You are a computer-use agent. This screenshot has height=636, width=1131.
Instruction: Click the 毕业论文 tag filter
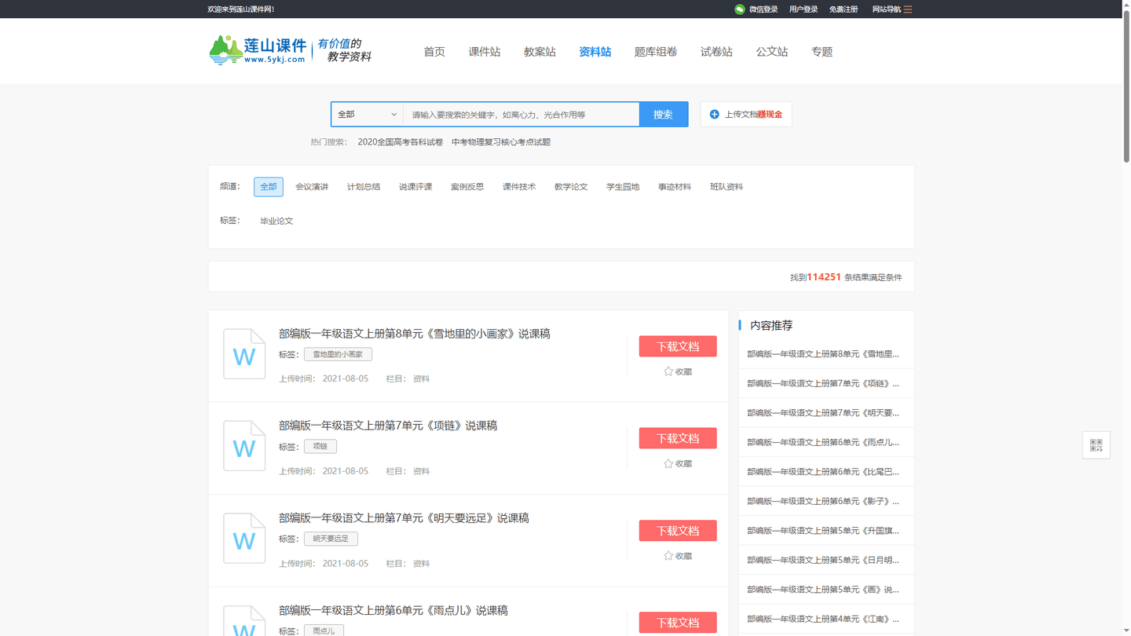point(276,221)
